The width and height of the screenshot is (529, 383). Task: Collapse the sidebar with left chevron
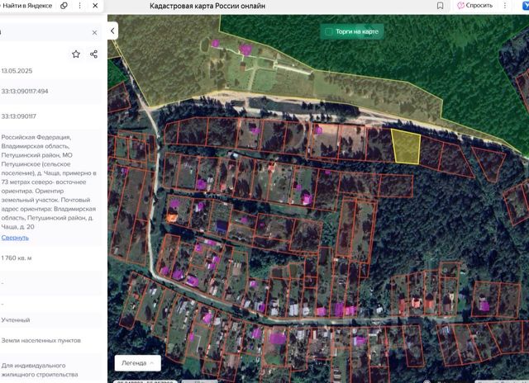112,31
